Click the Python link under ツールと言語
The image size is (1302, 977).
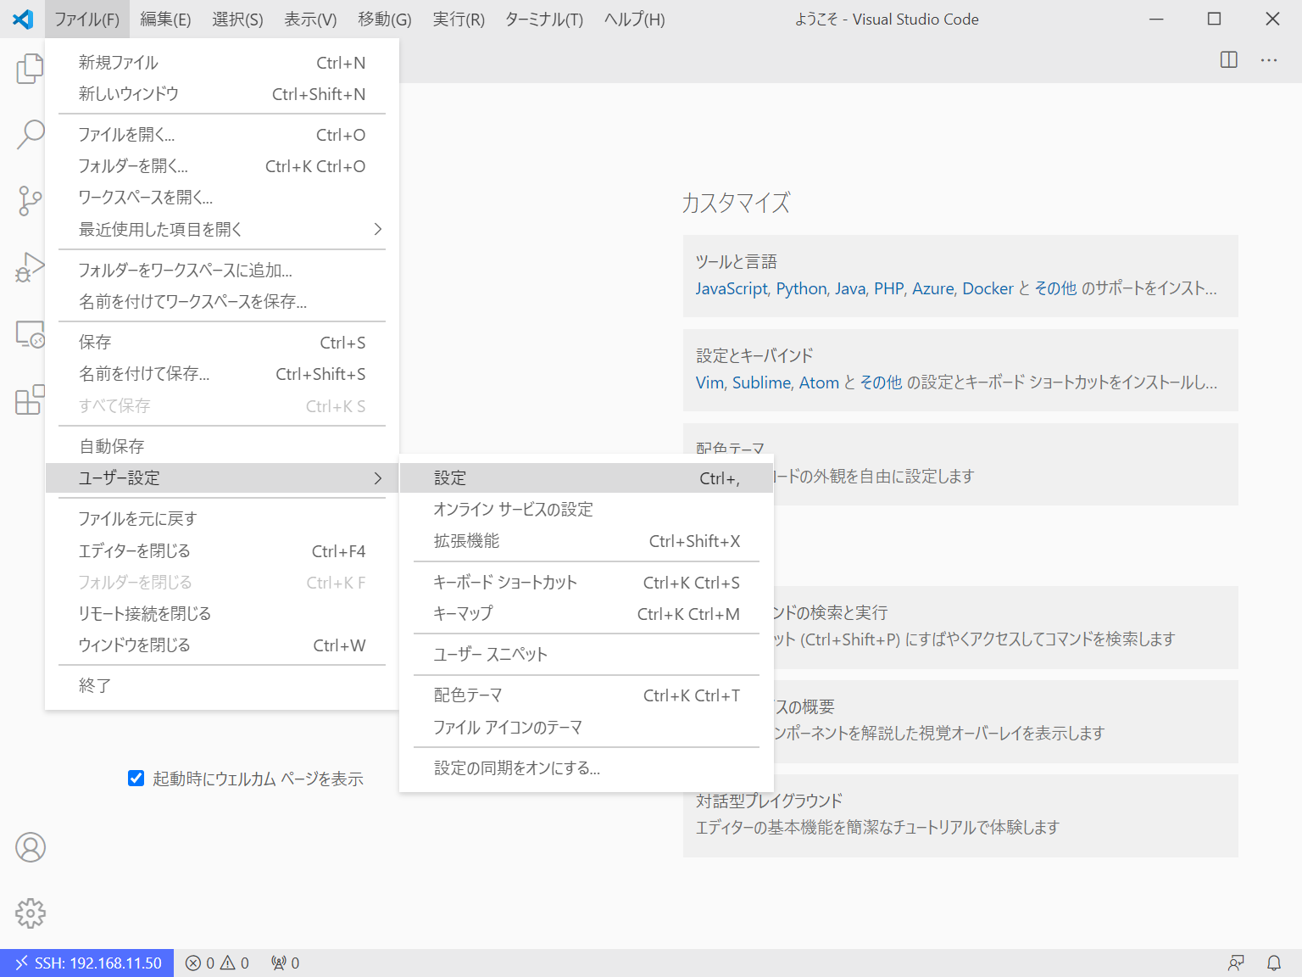(x=801, y=288)
